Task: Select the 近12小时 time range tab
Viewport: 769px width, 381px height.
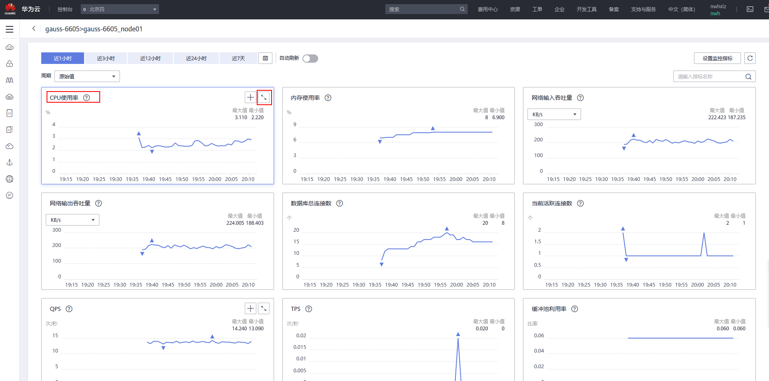Action: pyautogui.click(x=150, y=58)
